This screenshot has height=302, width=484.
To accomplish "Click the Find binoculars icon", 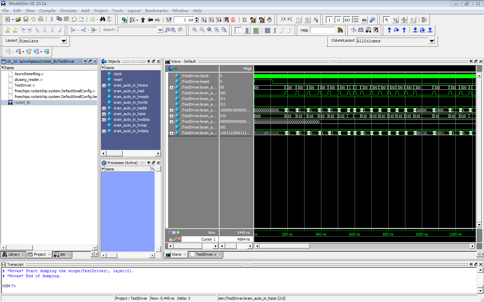I will pyautogui.click(x=103, y=19).
